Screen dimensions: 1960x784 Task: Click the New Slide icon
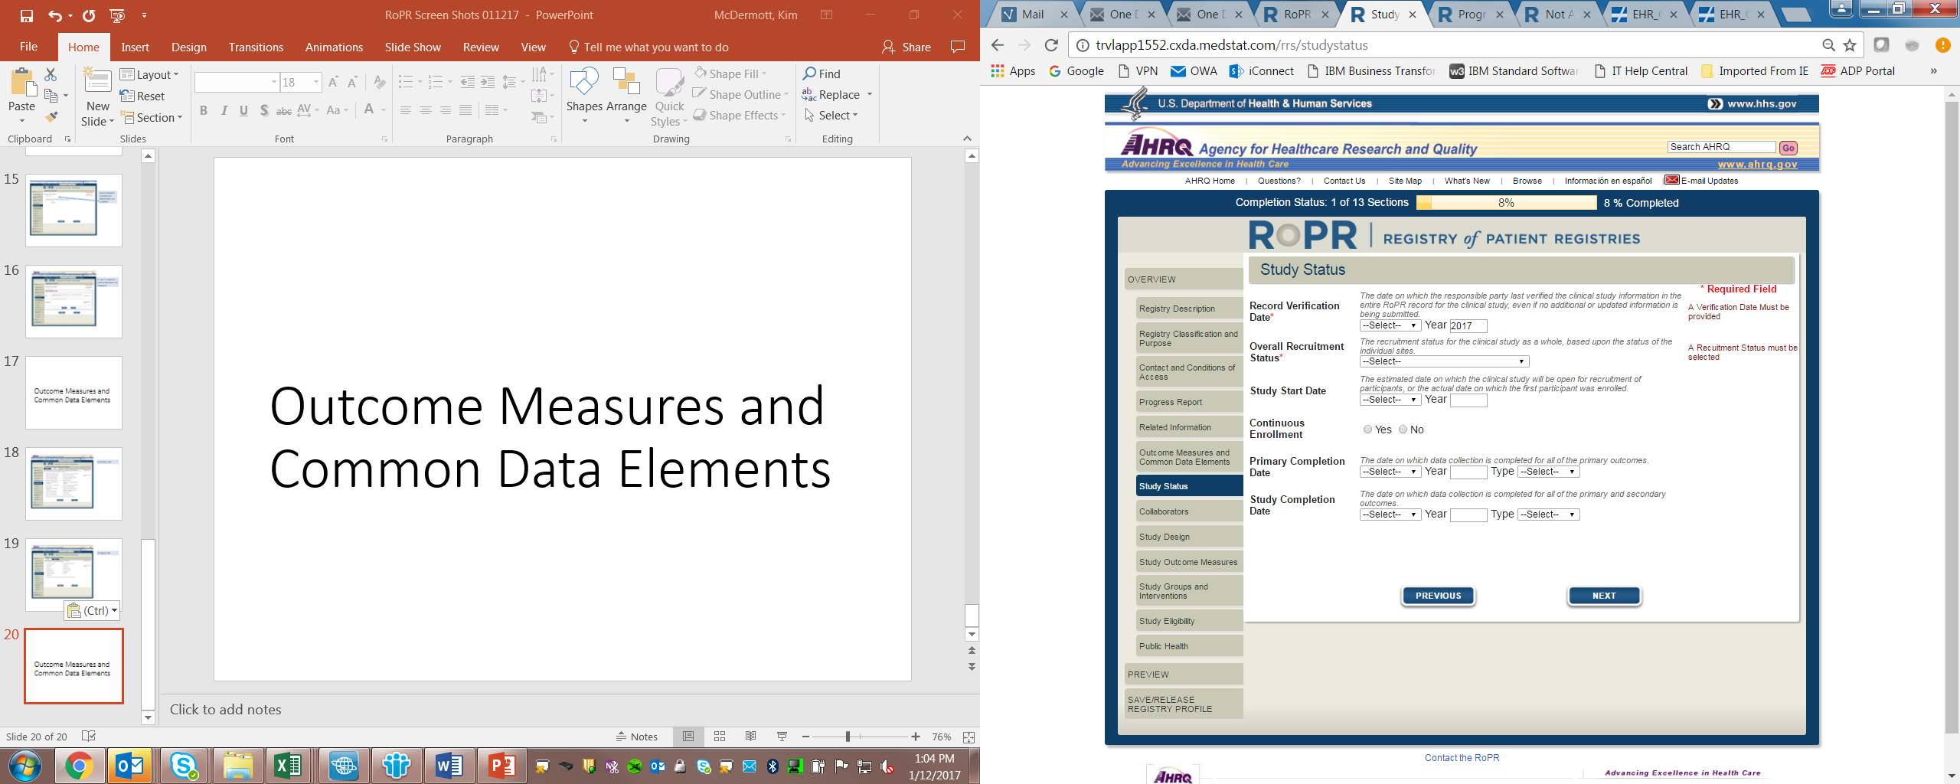click(x=97, y=82)
